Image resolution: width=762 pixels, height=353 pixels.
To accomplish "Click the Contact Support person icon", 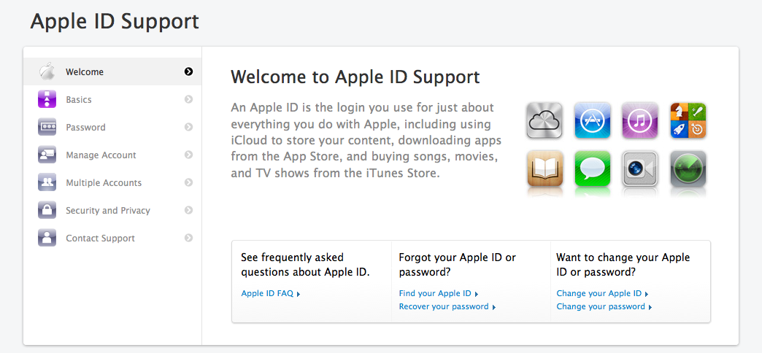I will pyautogui.click(x=47, y=238).
